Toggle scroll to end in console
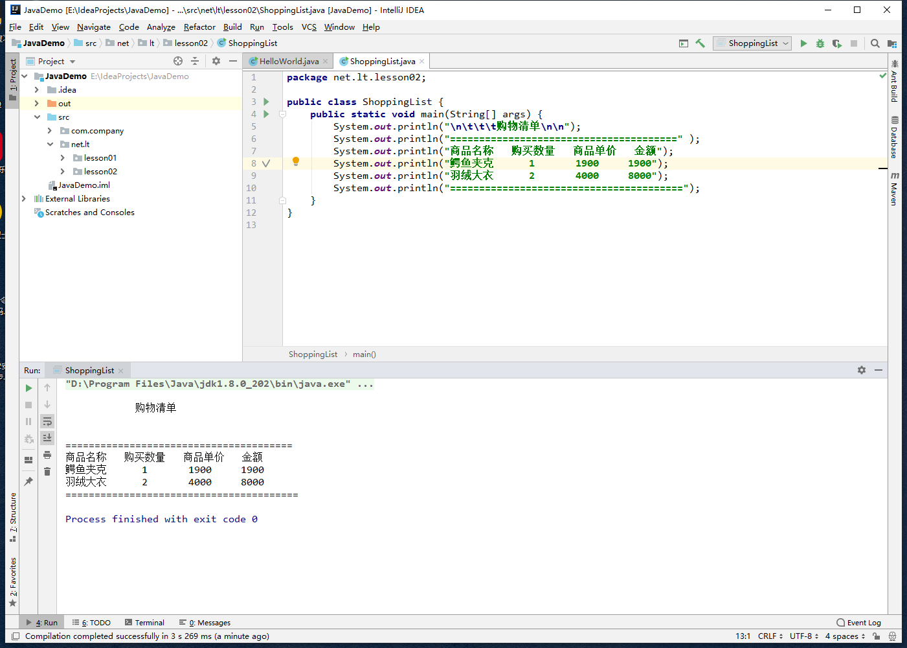Viewport: 907px width, 648px height. (47, 439)
